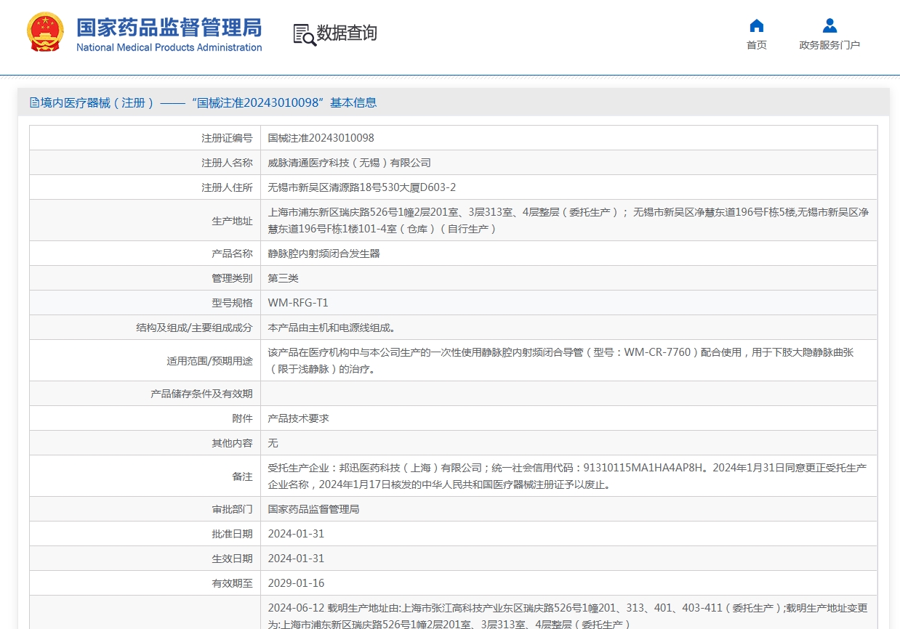This screenshot has width=900, height=629.
Task: Click the 备注 label
Action: coord(242,476)
